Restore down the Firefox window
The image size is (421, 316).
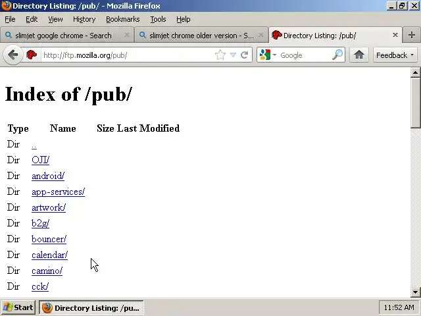(402, 6)
